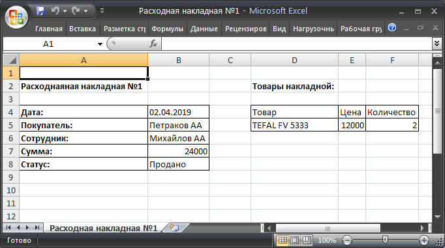Select the Покупатель: label cell

[84, 125]
